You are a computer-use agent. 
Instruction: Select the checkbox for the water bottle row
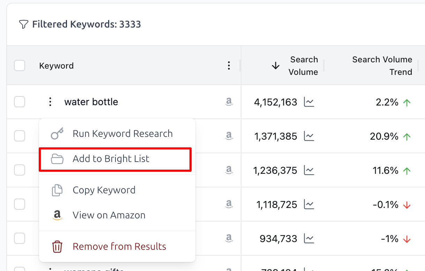click(x=20, y=102)
